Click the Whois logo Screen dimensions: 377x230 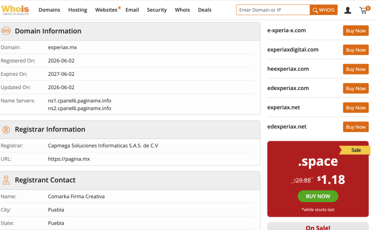tap(15, 10)
